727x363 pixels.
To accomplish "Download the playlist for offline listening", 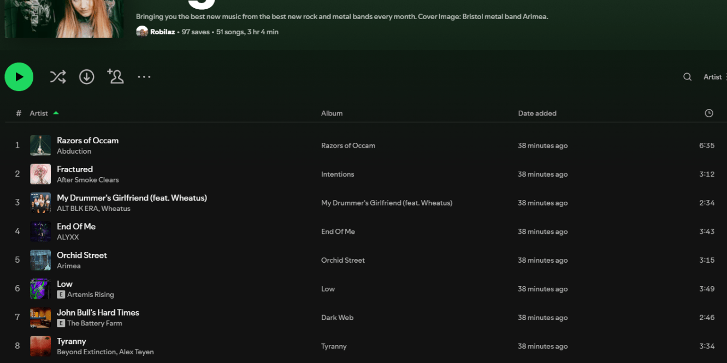I will (x=87, y=77).
